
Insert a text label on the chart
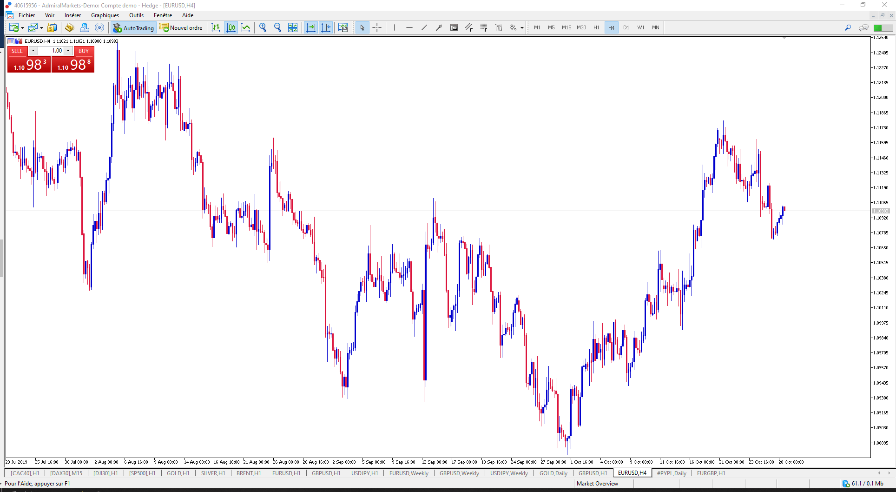(499, 27)
